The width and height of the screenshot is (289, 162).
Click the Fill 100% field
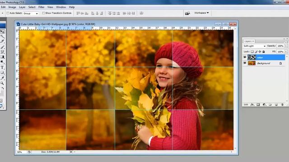click(x=280, y=52)
